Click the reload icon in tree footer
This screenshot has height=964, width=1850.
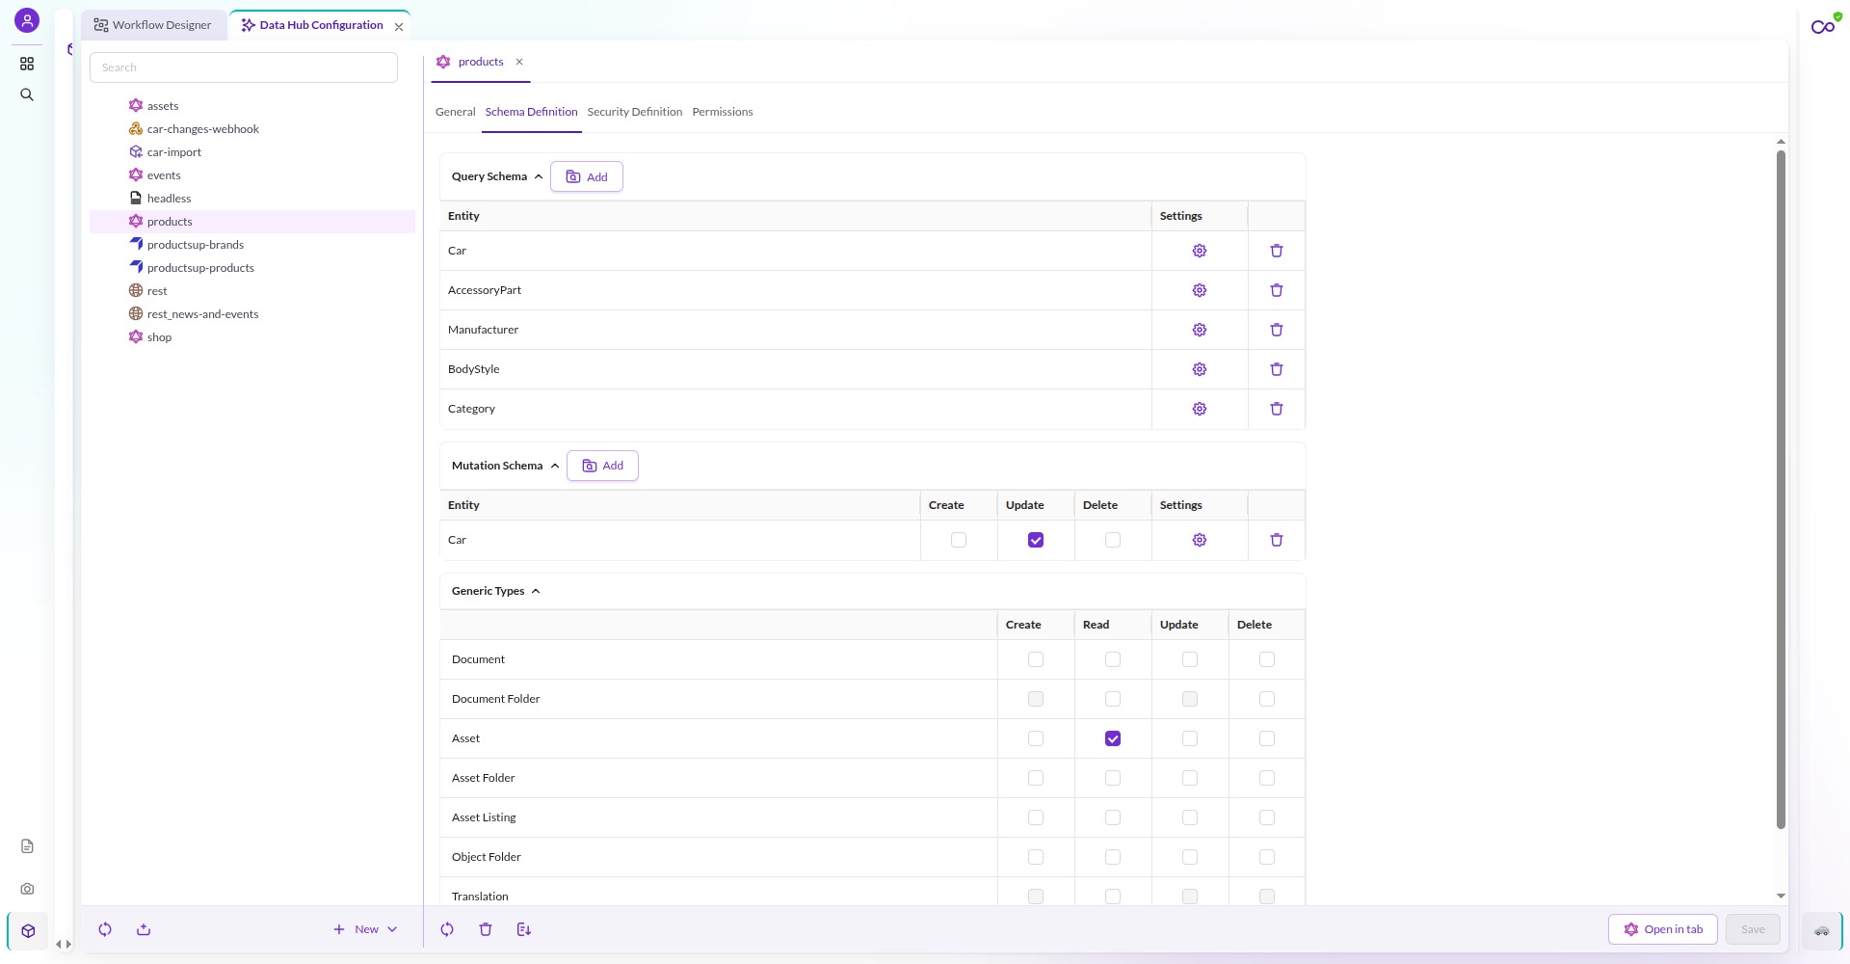pyautogui.click(x=105, y=929)
